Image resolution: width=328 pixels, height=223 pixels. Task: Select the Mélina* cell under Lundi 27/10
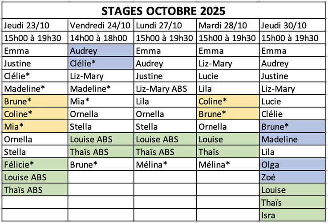tap(166, 165)
